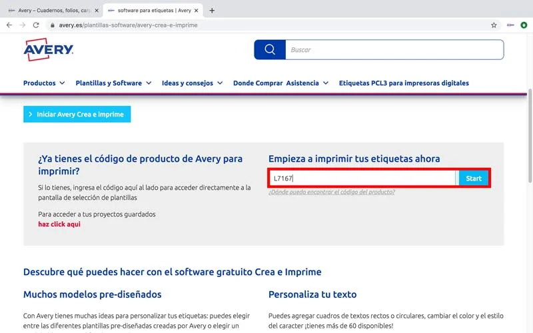Click the address bar URL
533x333 pixels.
point(128,25)
